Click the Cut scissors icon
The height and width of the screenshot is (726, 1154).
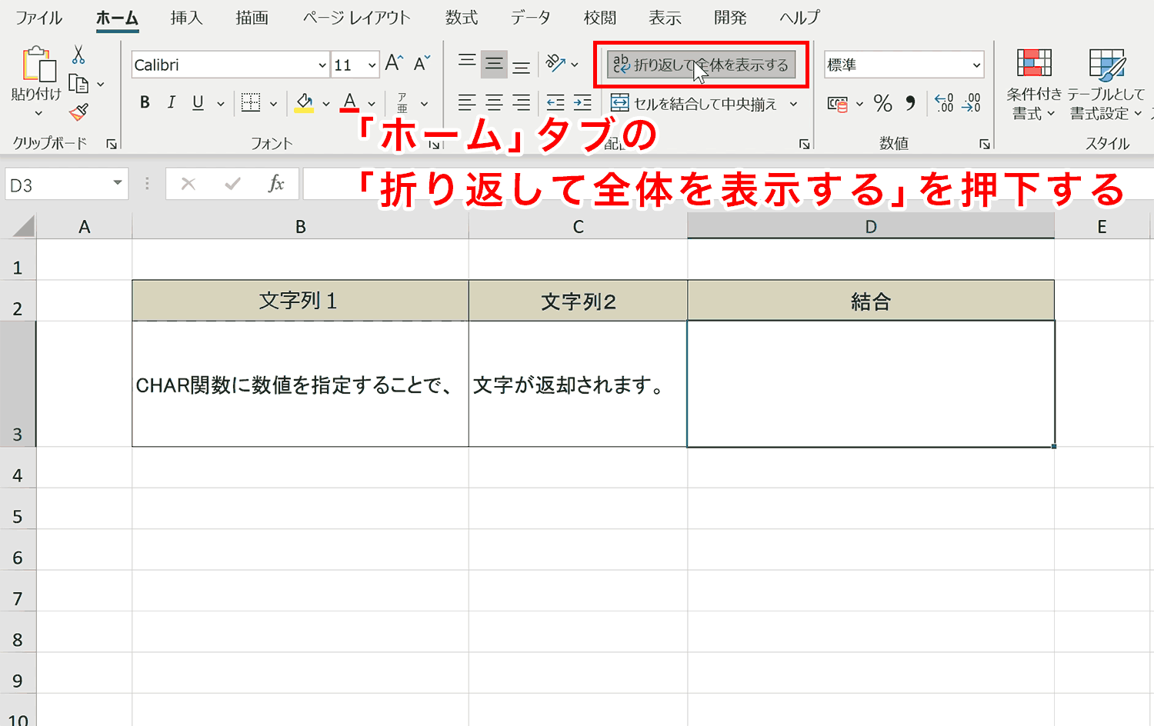tap(78, 55)
